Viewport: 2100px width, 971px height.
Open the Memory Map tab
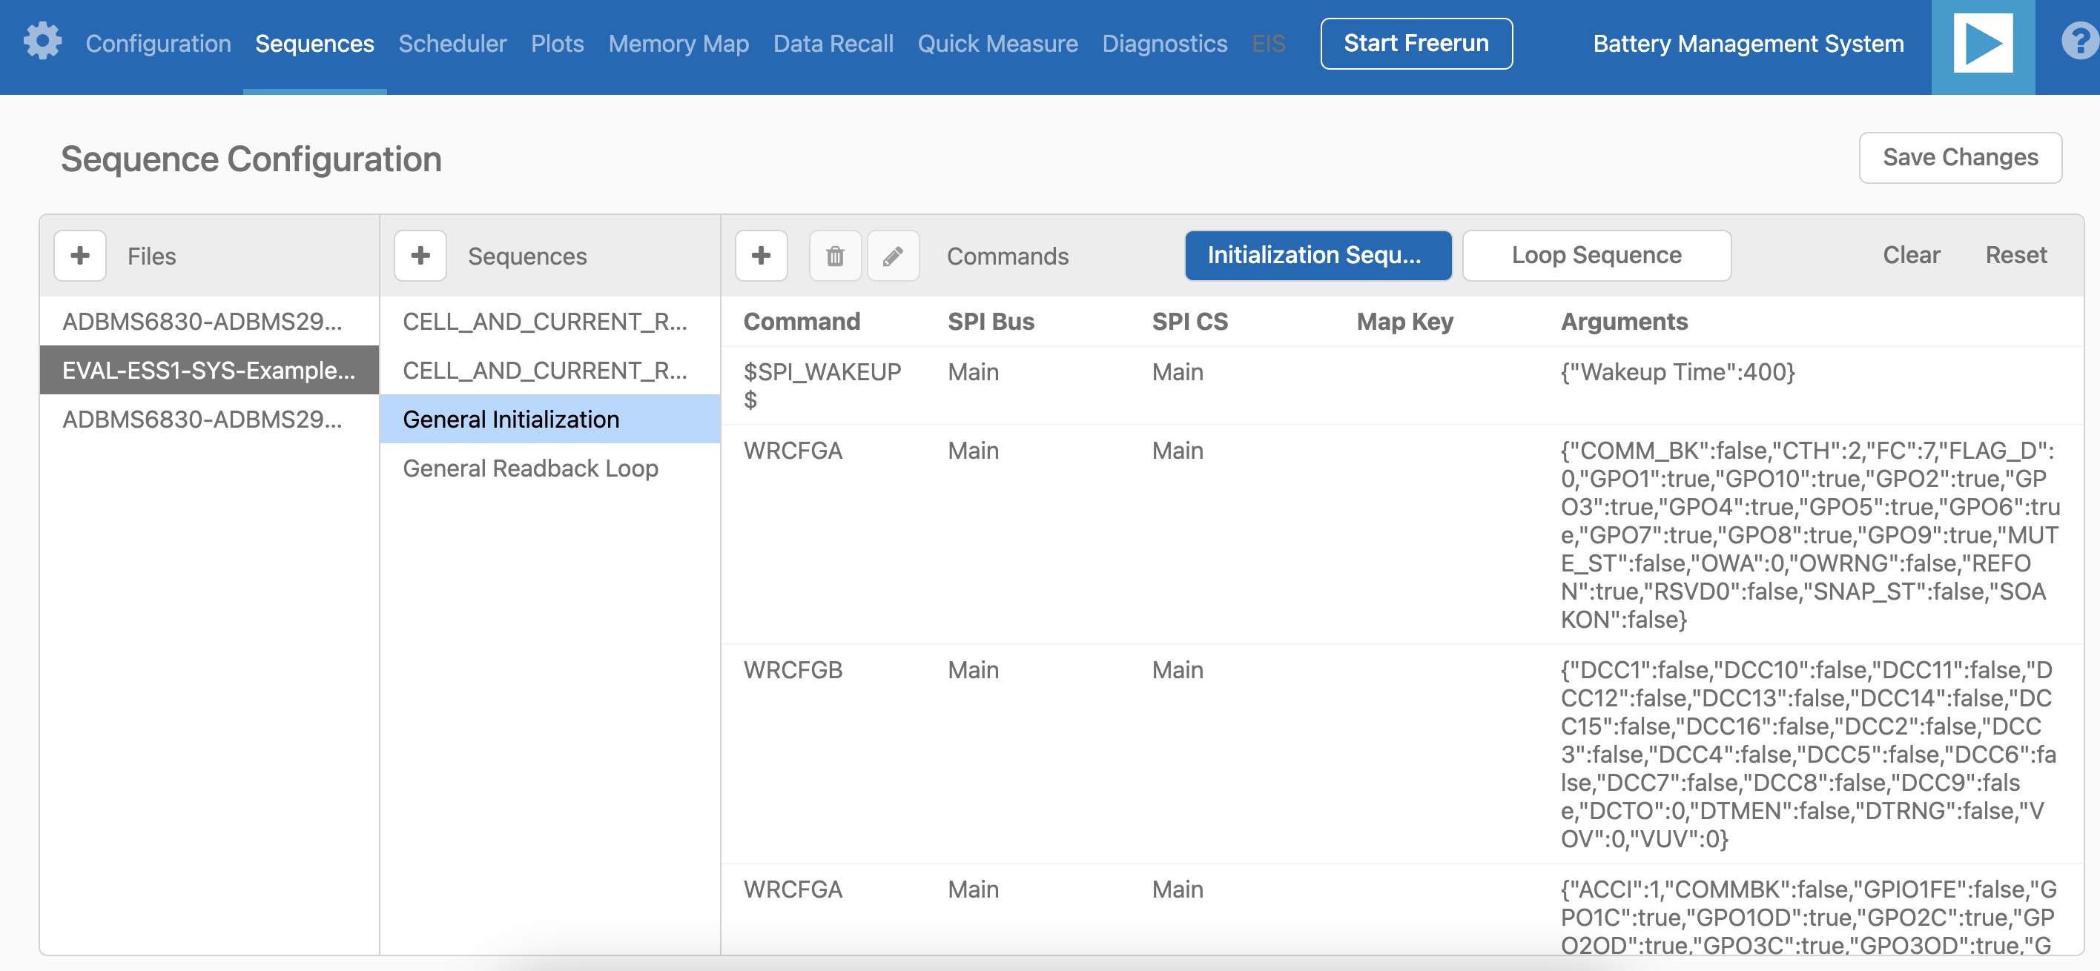[678, 43]
